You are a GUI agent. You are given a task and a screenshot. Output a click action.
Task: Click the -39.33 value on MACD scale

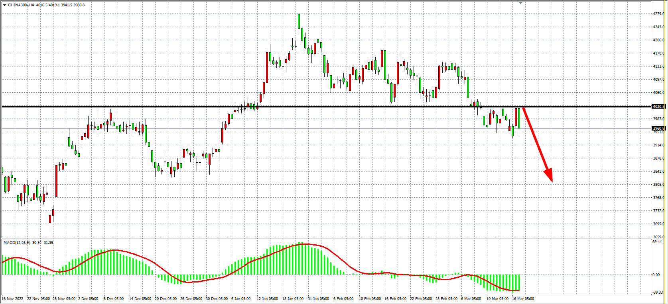(657, 292)
